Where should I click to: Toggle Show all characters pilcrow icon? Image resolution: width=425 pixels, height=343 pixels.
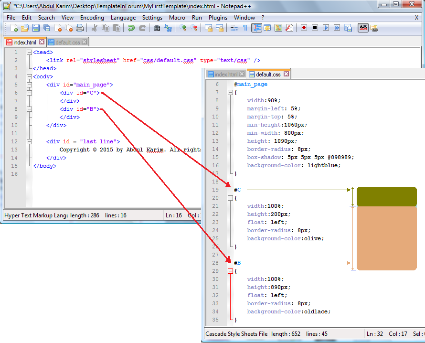[245, 28]
